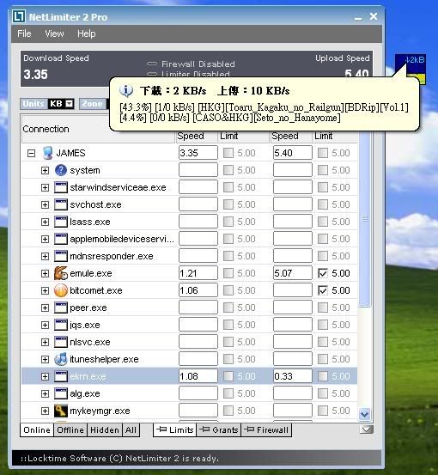The width and height of the screenshot is (438, 475).
Task: Click the NetLimiter logo icon in title bar
Action: pyautogui.click(x=19, y=16)
